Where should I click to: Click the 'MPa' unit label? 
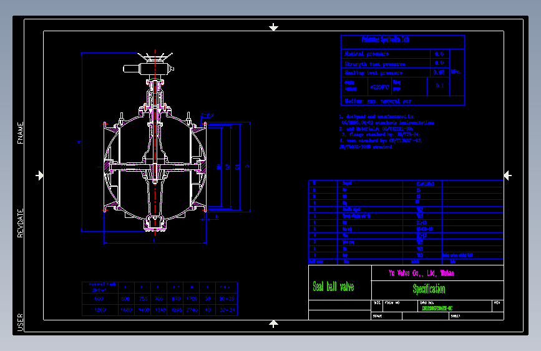coord(456,72)
